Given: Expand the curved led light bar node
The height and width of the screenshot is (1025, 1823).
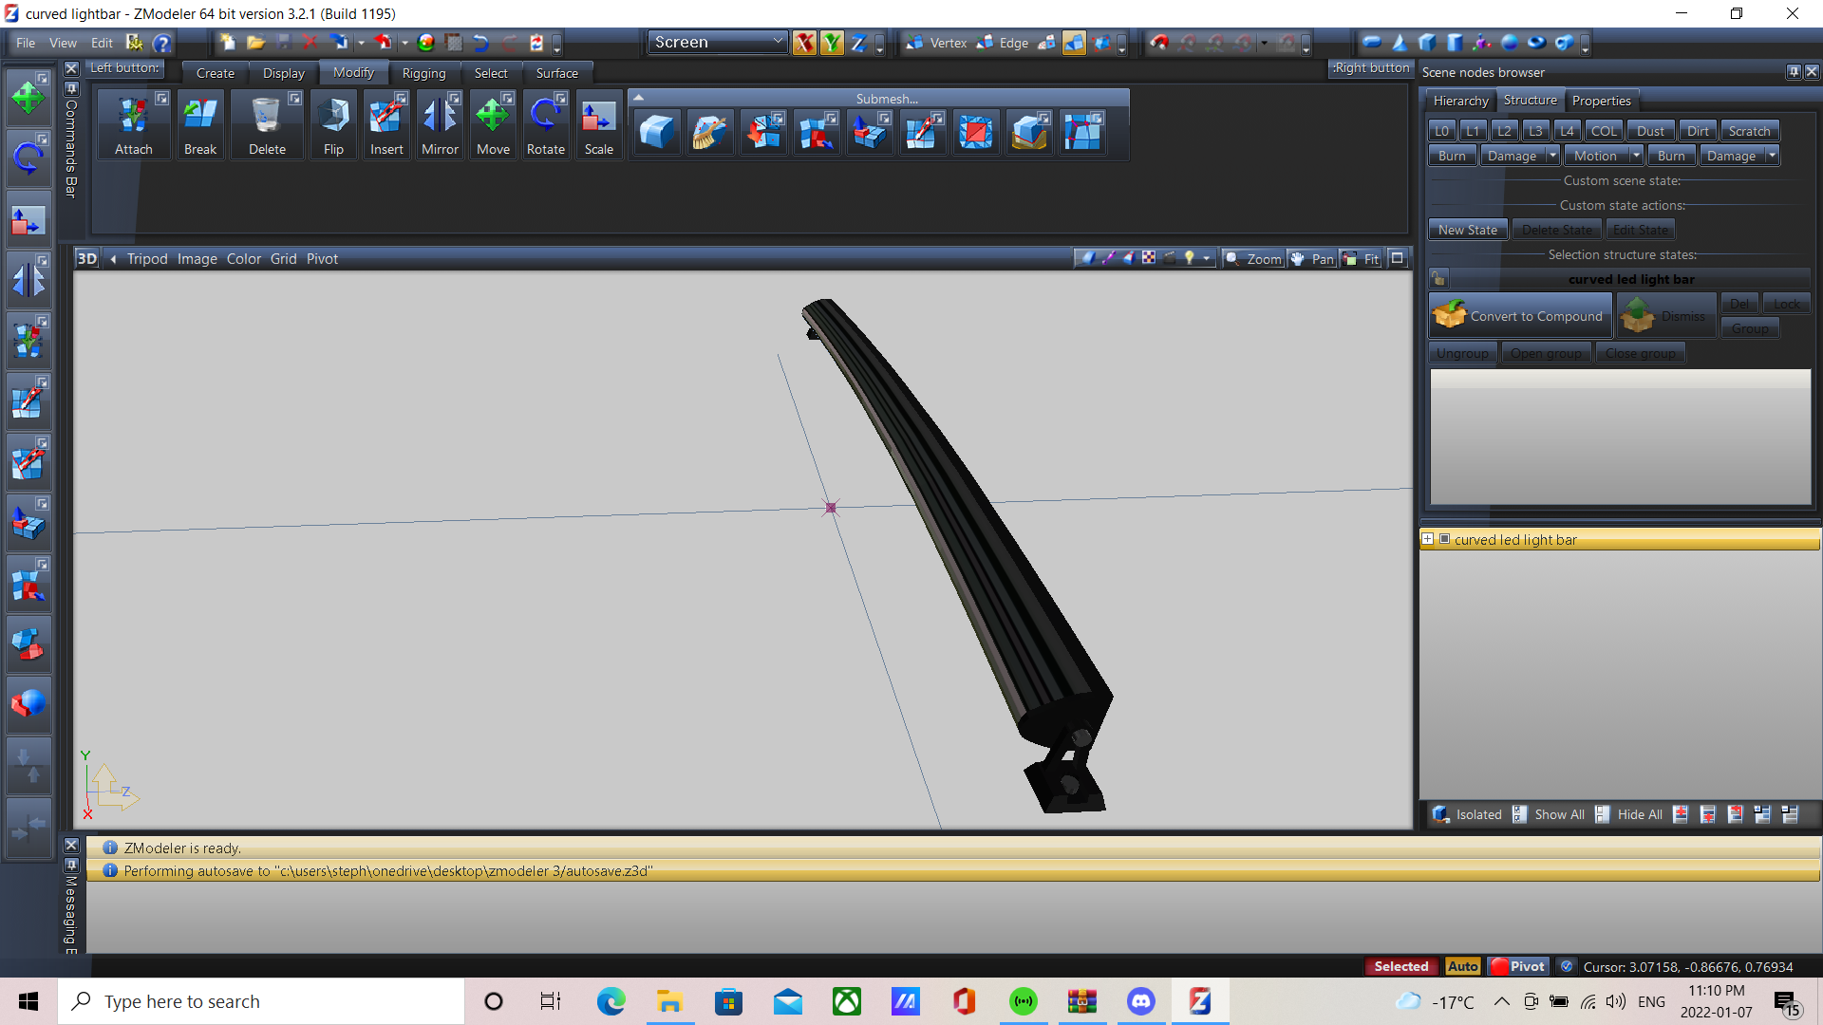Looking at the screenshot, I should click(1427, 539).
